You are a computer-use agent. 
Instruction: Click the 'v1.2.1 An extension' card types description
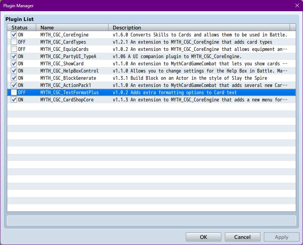coord(192,42)
